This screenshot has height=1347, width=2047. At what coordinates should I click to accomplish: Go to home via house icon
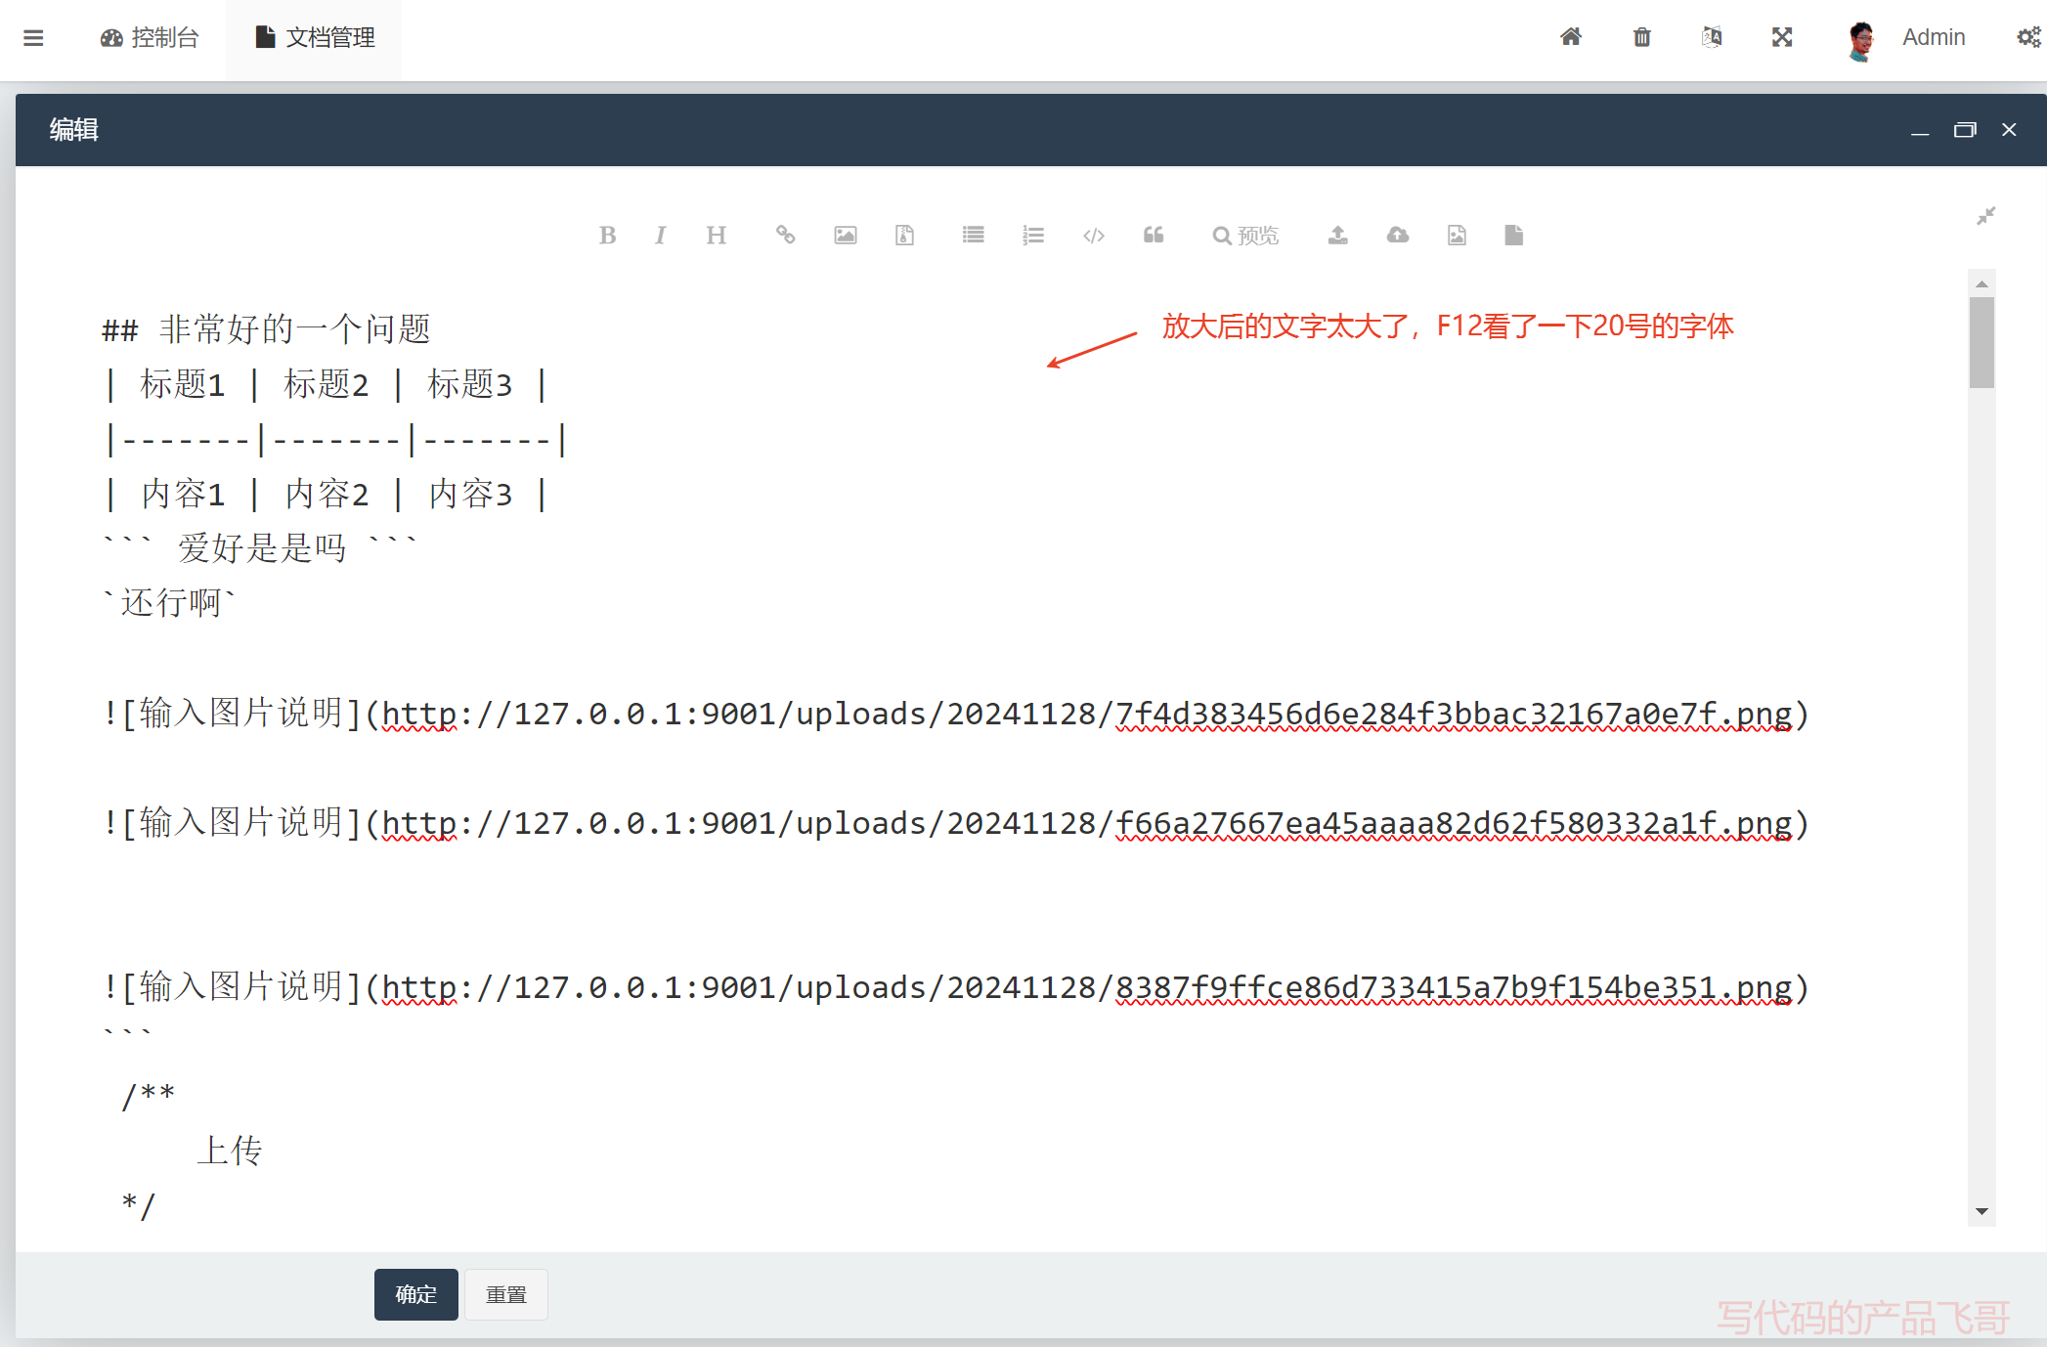1571,37
